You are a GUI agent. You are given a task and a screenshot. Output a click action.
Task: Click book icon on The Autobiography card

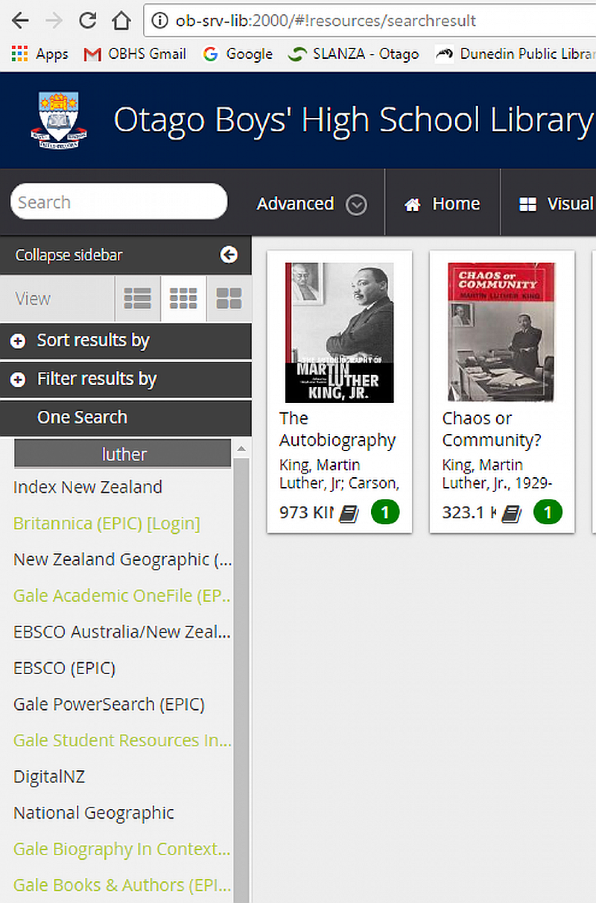349,513
